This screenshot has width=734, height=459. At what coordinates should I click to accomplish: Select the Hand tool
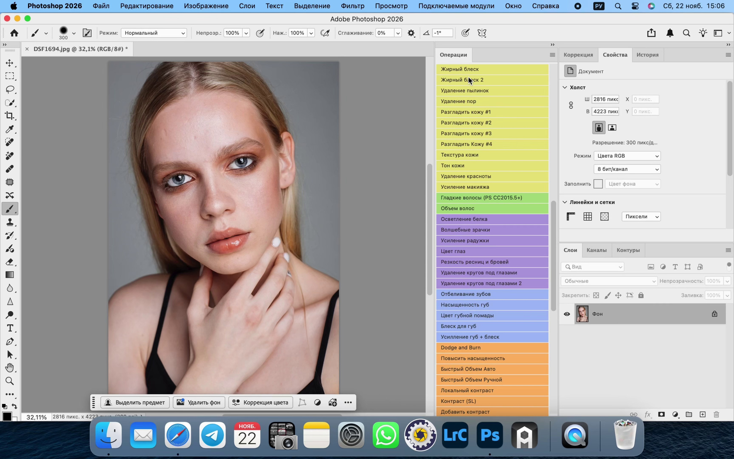click(10, 367)
